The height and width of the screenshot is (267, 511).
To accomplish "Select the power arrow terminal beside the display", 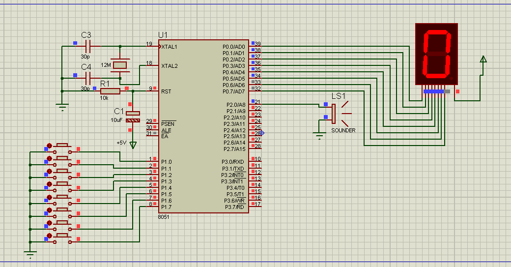I will point(483,59).
